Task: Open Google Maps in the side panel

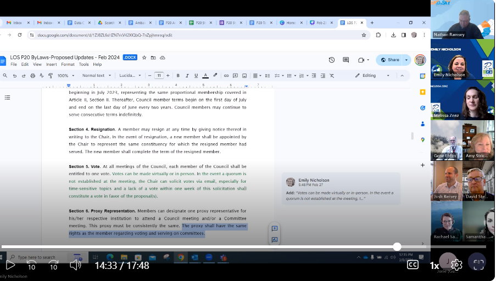Action: click(422, 140)
